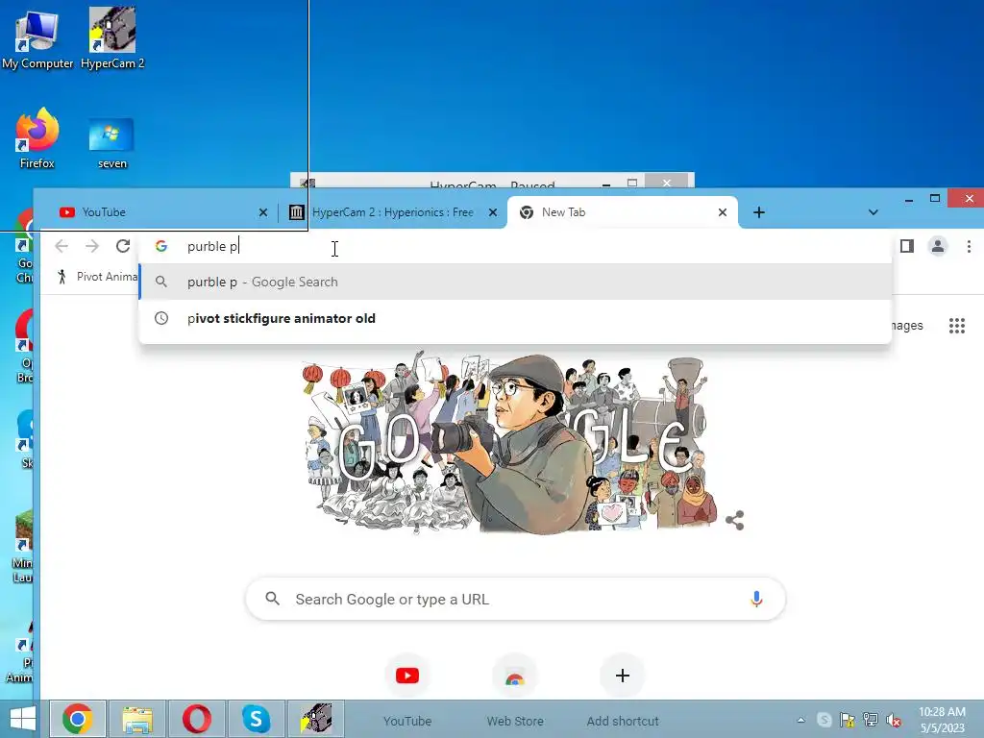The width and height of the screenshot is (984, 738).
Task: Open the Images link
Action: (907, 326)
